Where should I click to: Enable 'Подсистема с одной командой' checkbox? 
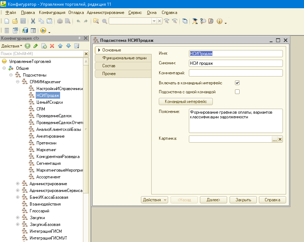237,92
